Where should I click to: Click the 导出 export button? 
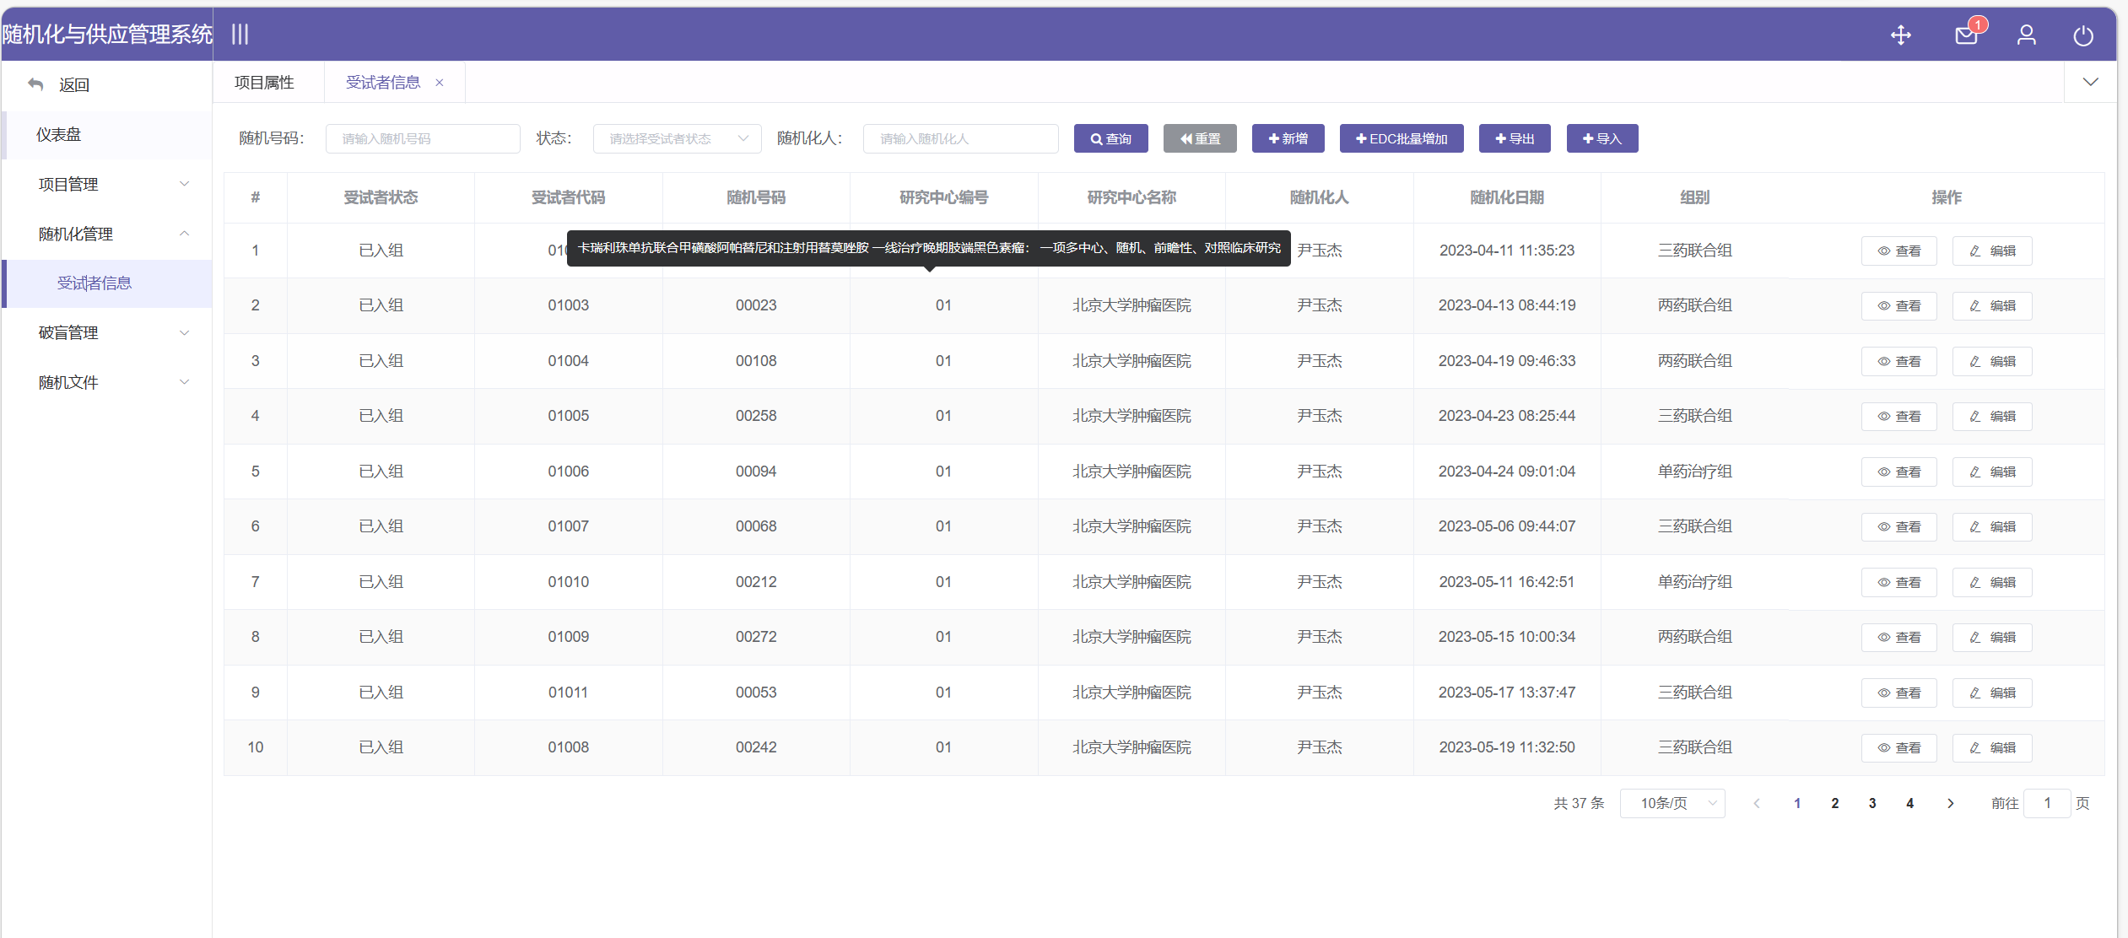(x=1515, y=138)
